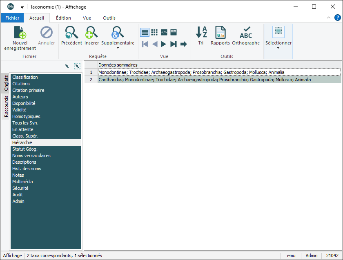Open the Tri sort tool
Viewport: 343px width, 260px height.
tap(201, 33)
